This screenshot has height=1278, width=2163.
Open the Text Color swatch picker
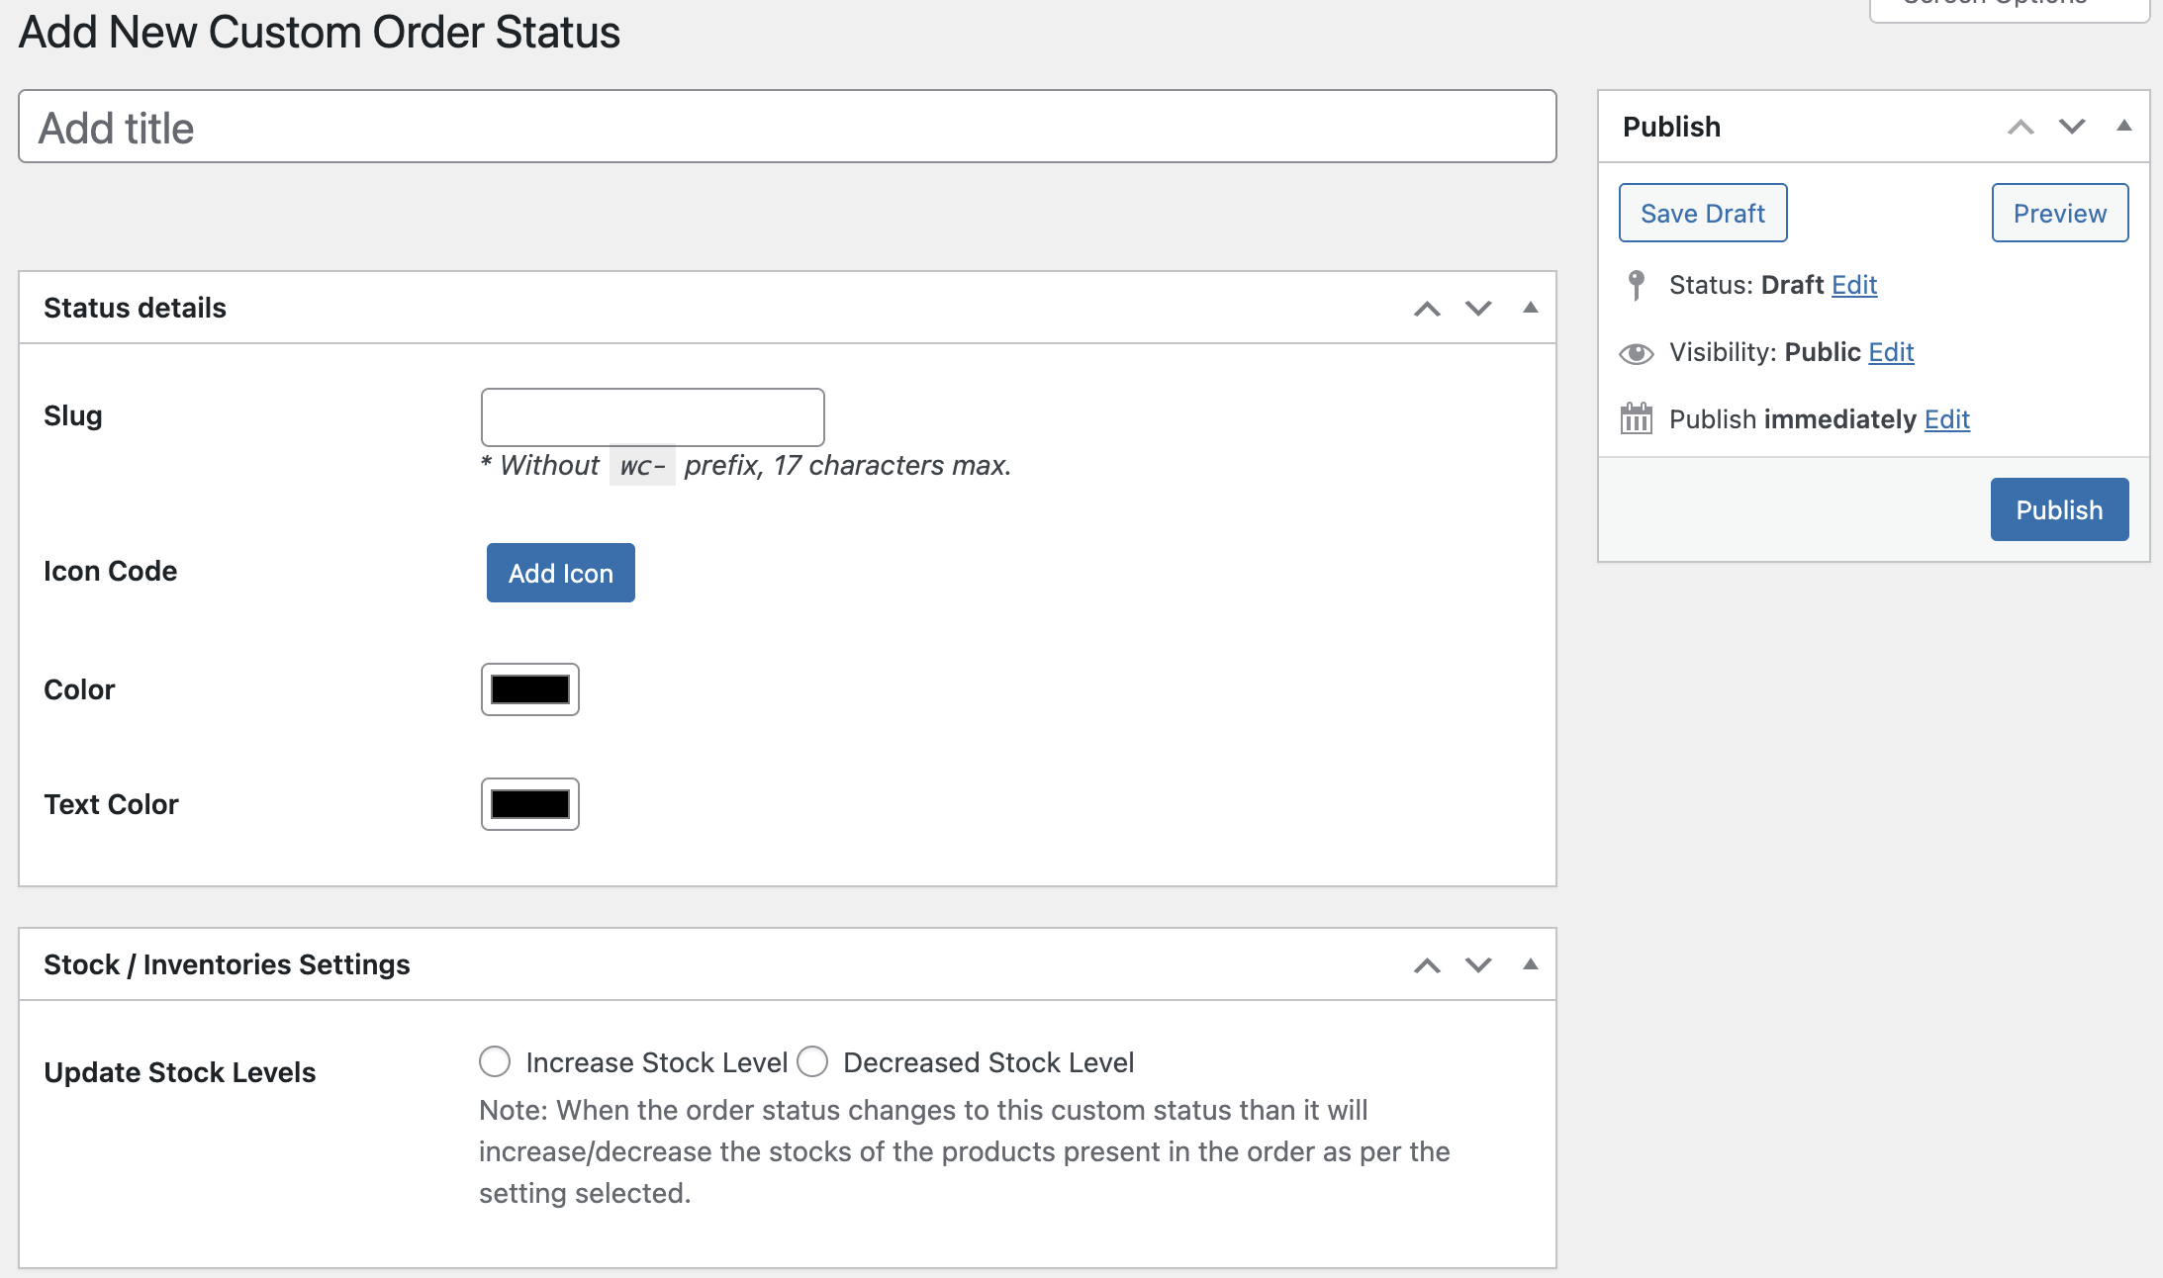[530, 804]
